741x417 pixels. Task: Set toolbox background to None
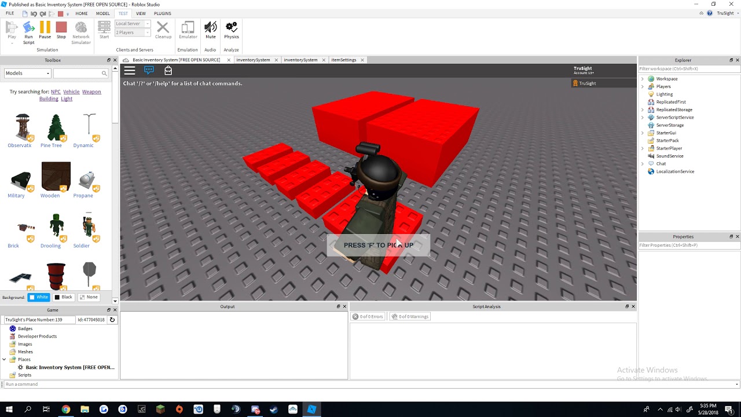[89, 297]
